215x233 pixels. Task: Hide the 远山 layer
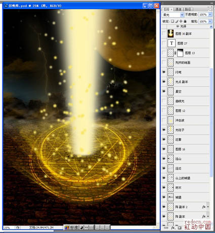click(164, 159)
